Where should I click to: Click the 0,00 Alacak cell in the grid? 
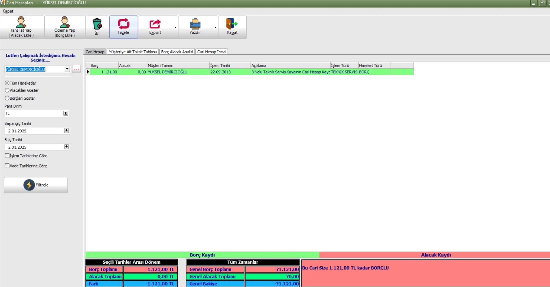click(x=133, y=72)
